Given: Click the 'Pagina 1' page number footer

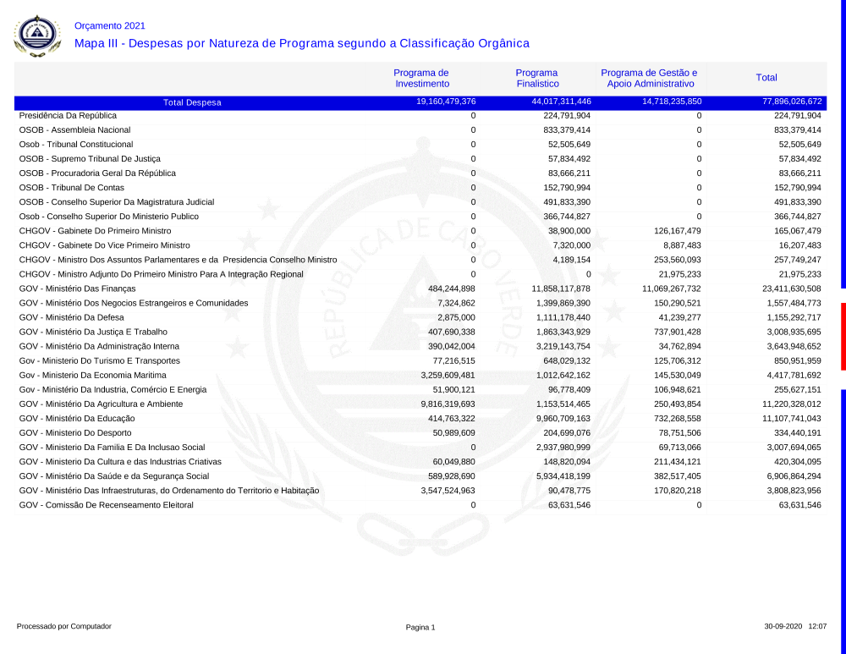Looking at the screenshot, I should (x=420, y=627).
